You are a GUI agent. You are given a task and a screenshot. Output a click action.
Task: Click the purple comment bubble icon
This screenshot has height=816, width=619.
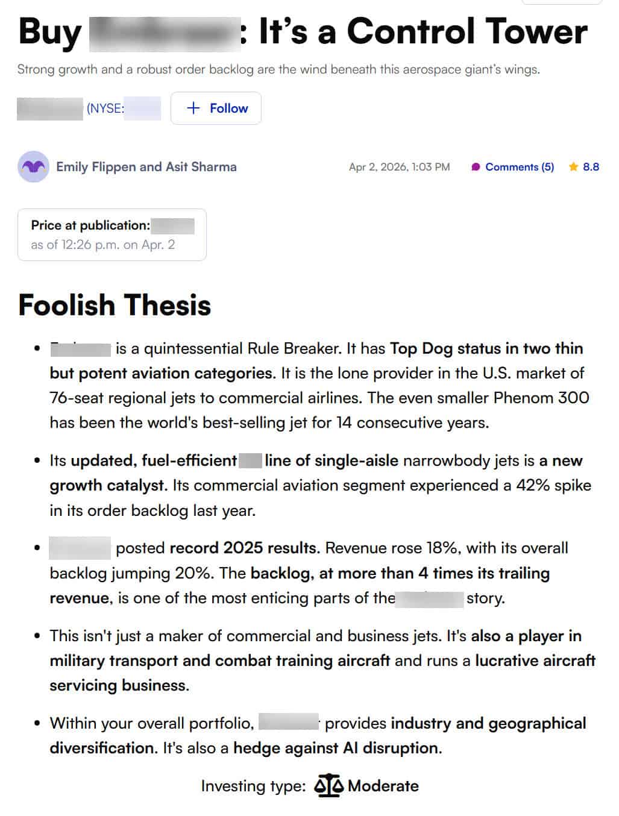476,167
